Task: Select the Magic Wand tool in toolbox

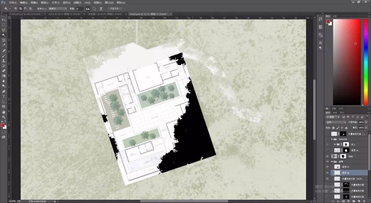Action: (x=3, y=35)
